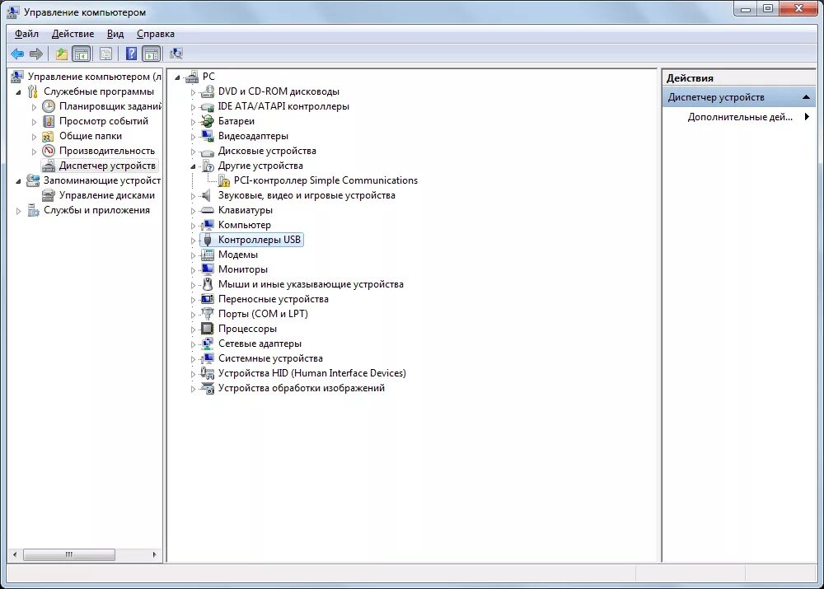Toggle the Show/Hide Action Pane icon

pyautogui.click(x=152, y=54)
